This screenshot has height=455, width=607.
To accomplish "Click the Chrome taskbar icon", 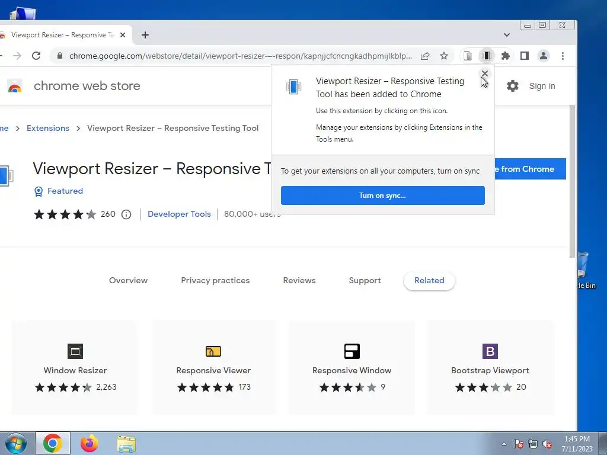I will coord(53,443).
